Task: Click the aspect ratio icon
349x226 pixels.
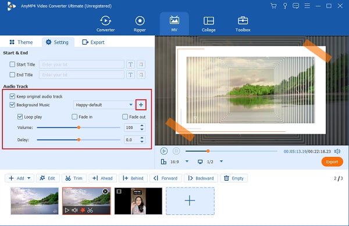Action: point(163,162)
